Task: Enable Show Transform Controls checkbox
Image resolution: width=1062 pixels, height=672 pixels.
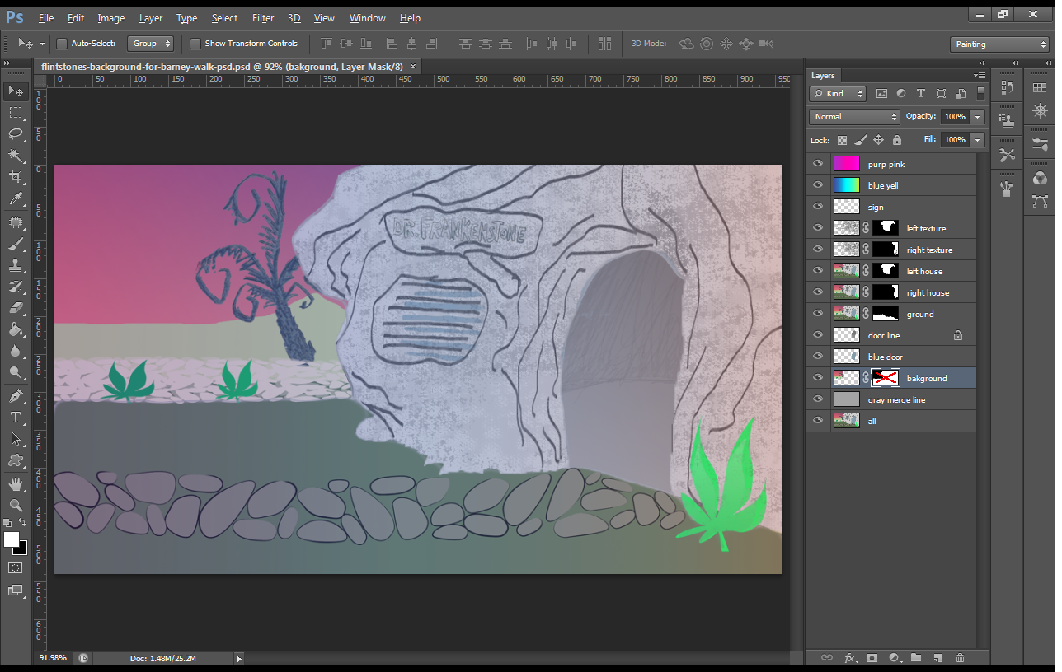Action: coord(195,44)
